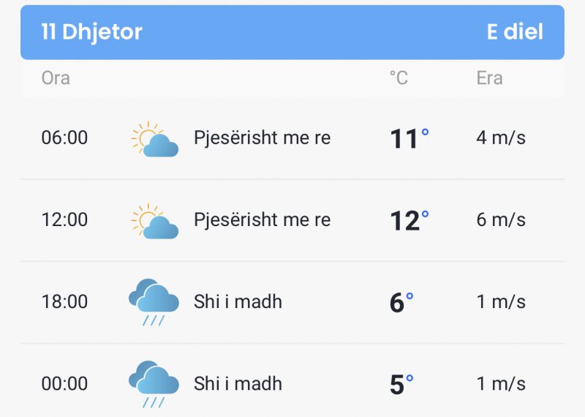Viewport: 585px width, 417px height.
Task: Tap the heavy rain icon at 18:00
Action: click(154, 301)
